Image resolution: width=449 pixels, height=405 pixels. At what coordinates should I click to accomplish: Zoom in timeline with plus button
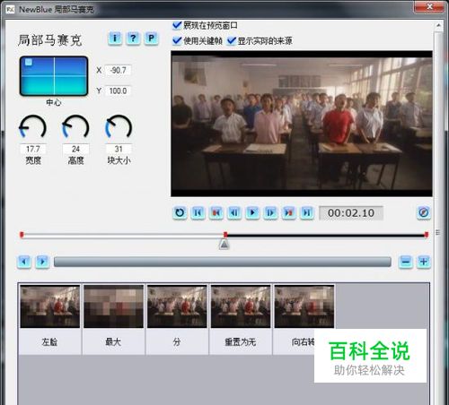click(x=423, y=262)
